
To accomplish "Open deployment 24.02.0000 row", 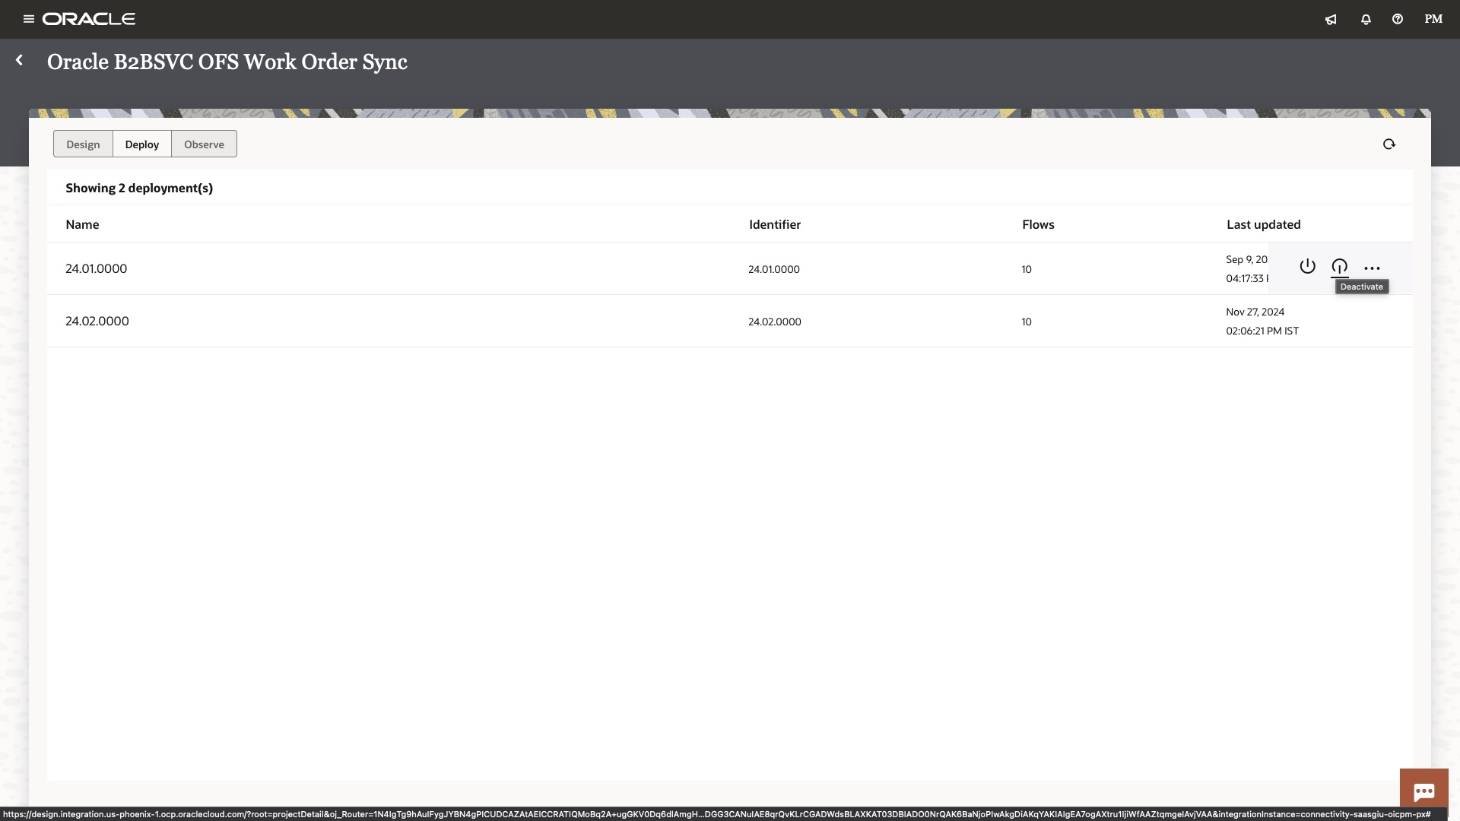I will pyautogui.click(x=97, y=321).
